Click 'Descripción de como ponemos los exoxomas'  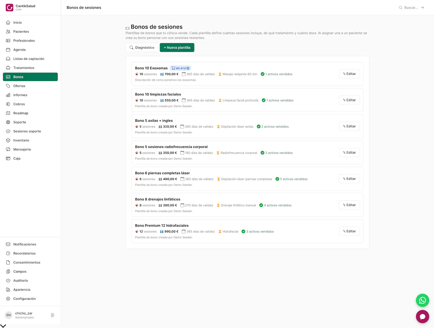tap(165, 80)
